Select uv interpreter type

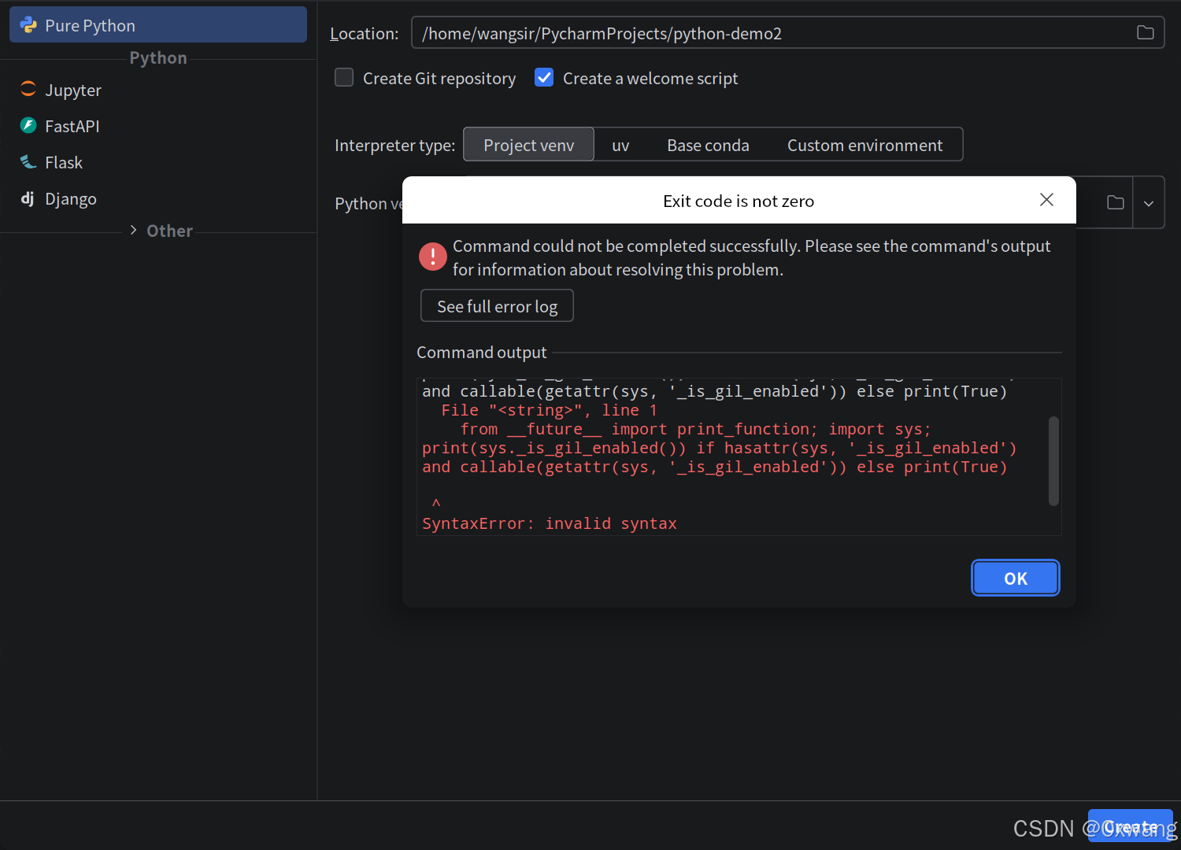click(620, 145)
